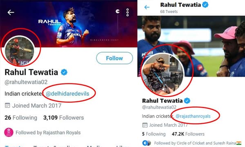Tap verified badge beside left Rahul Tewatia name
245x147 pixels.
[64, 72]
